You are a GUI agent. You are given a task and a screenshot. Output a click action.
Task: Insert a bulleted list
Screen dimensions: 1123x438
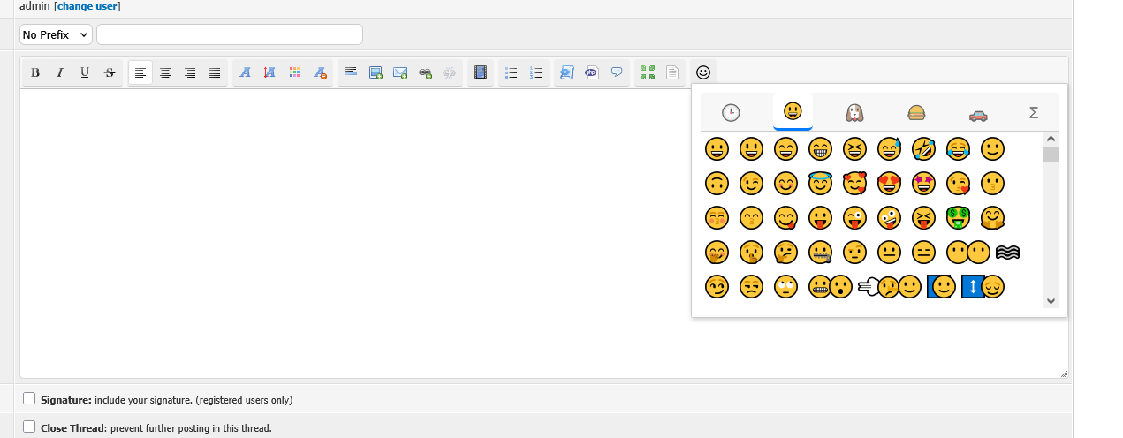pos(511,72)
